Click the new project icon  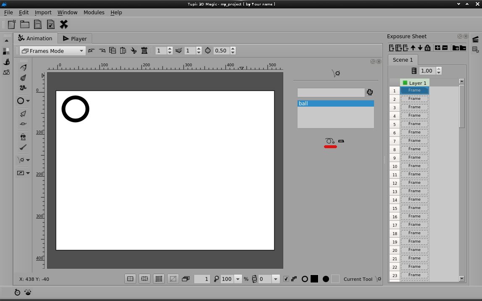coord(12,24)
